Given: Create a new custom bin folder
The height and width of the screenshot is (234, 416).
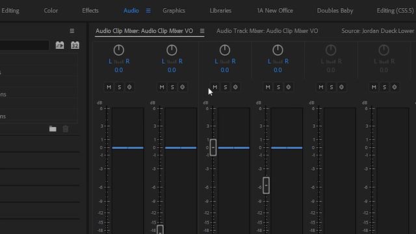Looking at the screenshot, I should pyautogui.click(x=53, y=129).
